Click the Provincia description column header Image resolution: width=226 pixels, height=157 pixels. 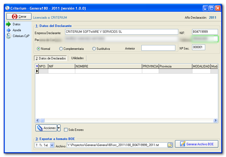[175, 66]
